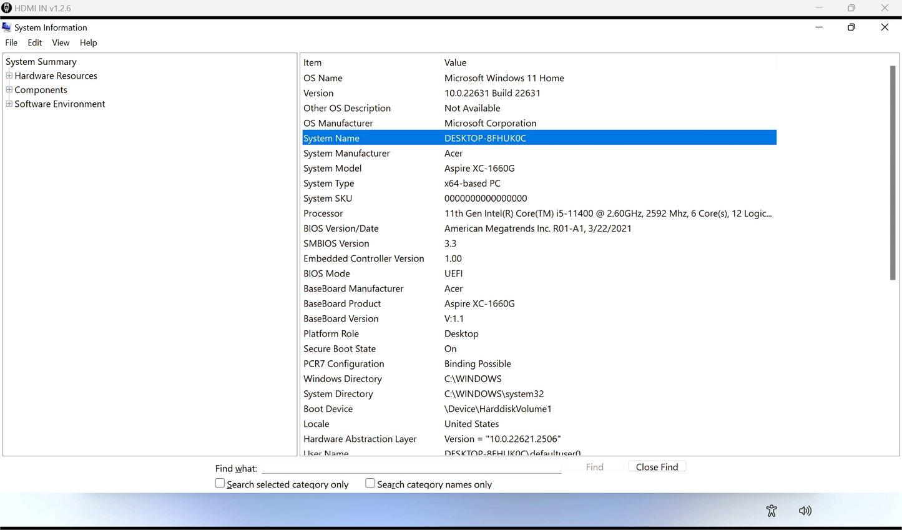
Task: Click the Binding Possible value
Action: tap(478, 364)
